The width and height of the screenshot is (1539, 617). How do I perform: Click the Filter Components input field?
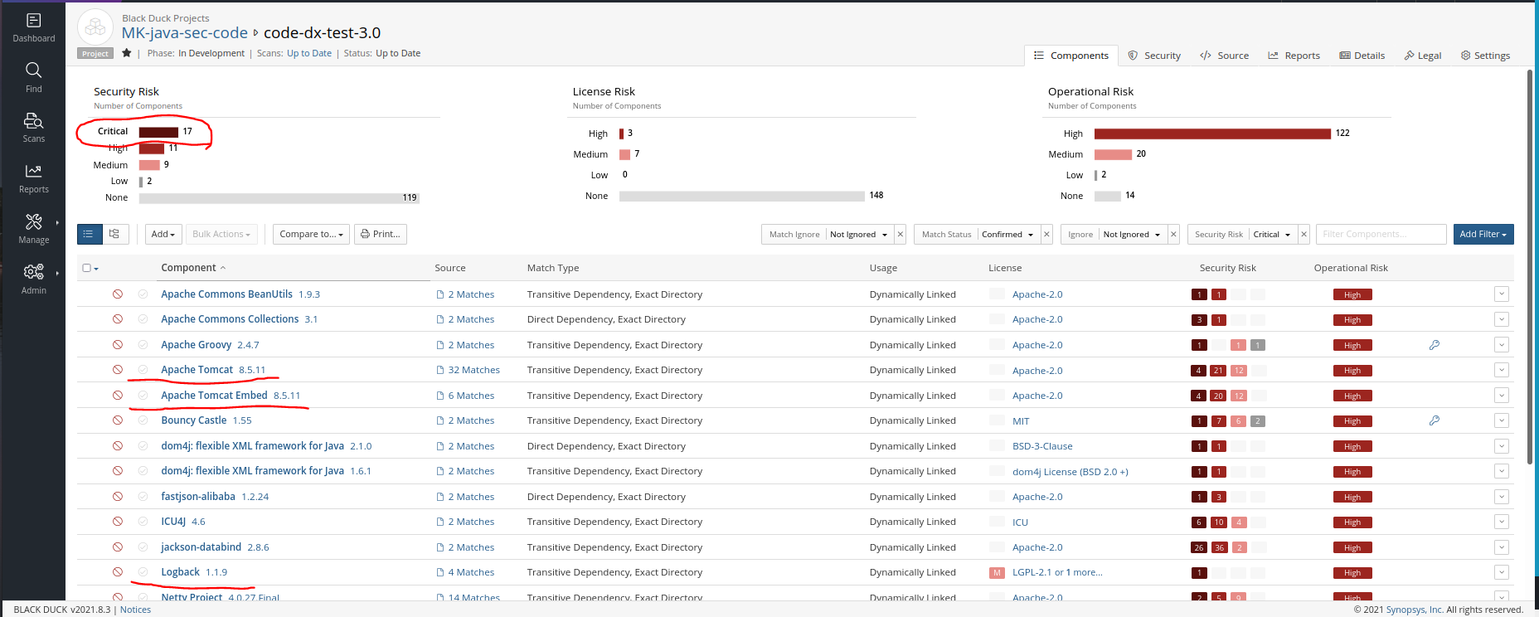(x=1381, y=234)
